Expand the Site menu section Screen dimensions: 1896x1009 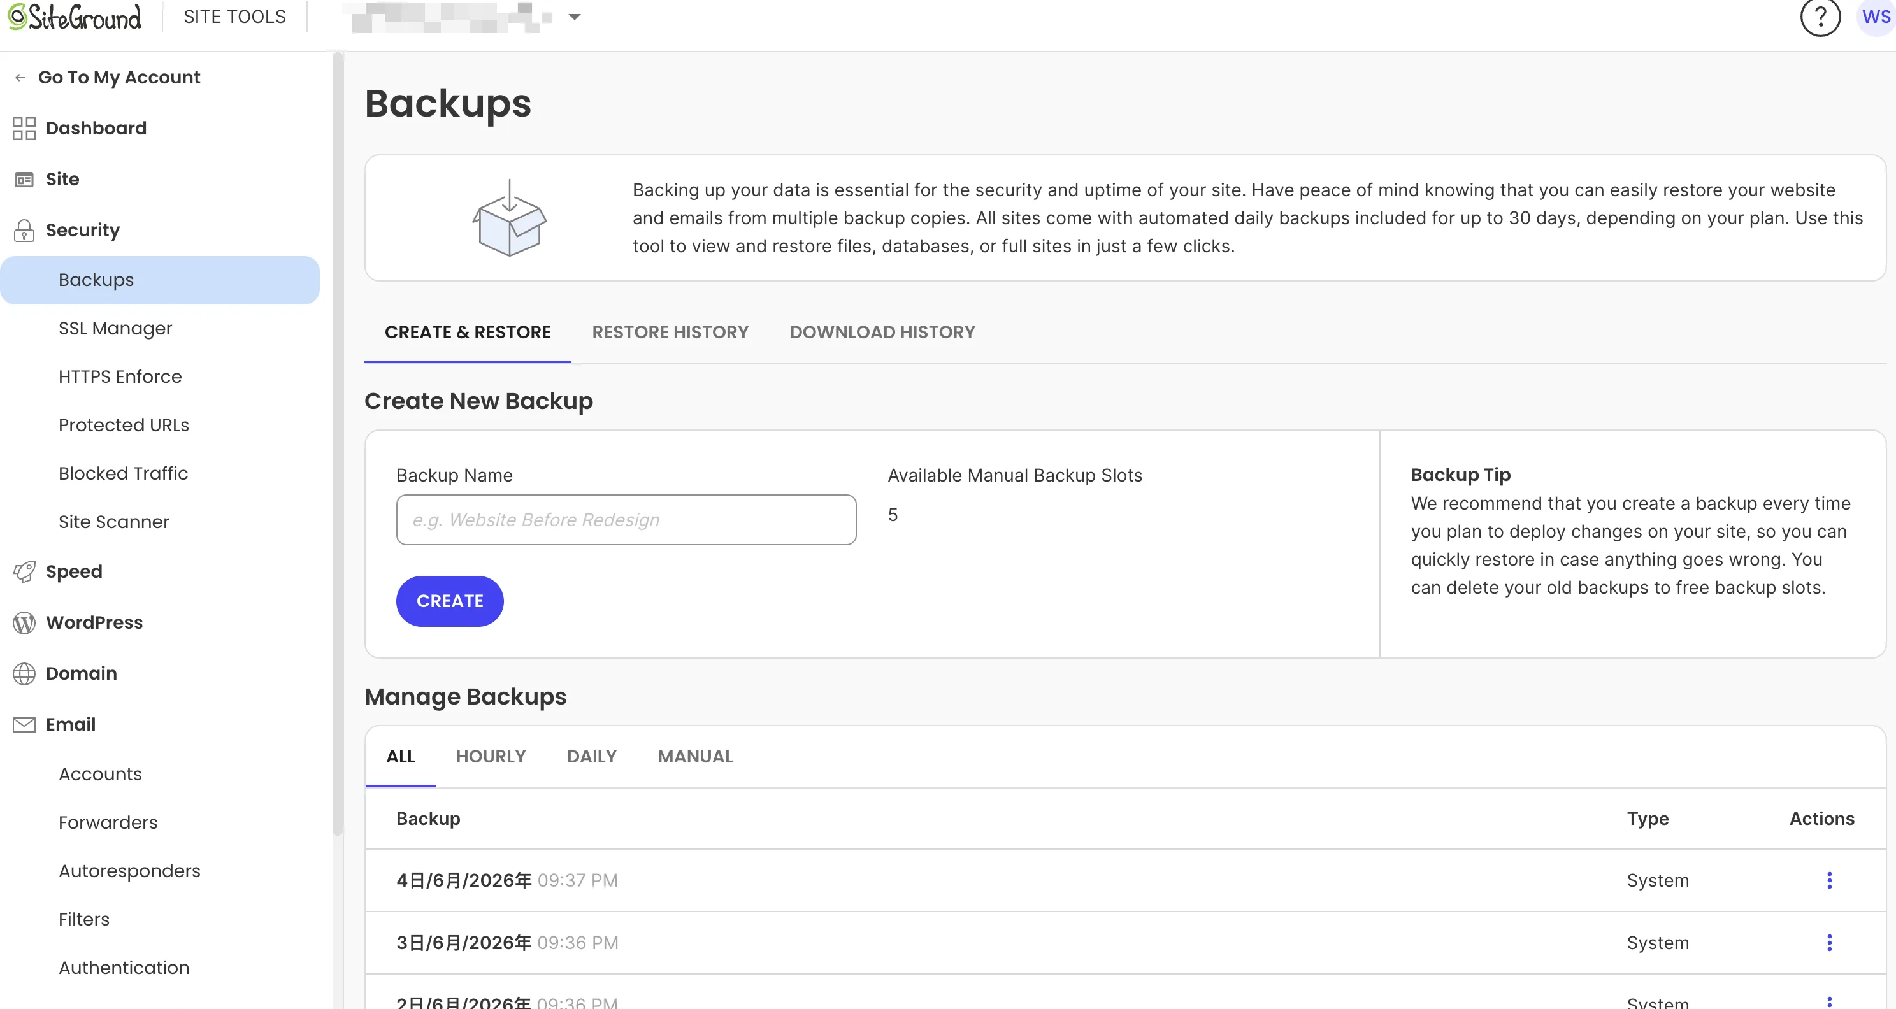point(62,179)
